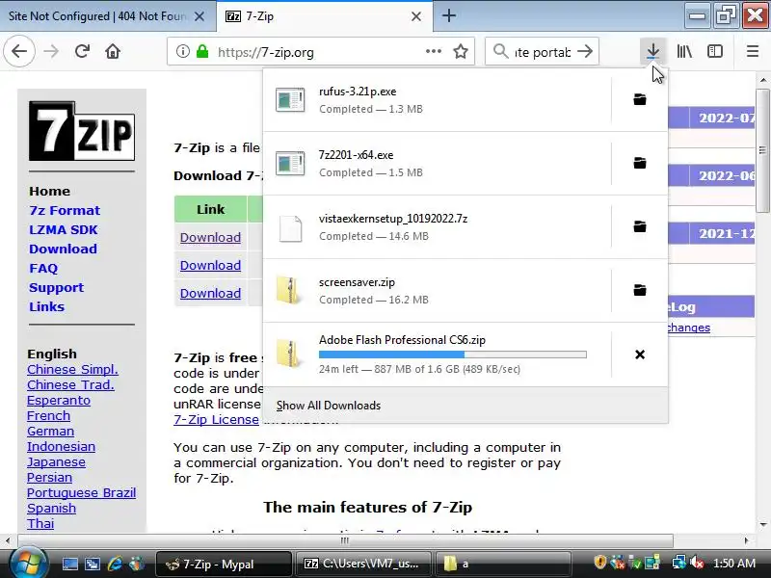This screenshot has width=771, height=578.
Task: Open the vistaexkernsetup_10192022.7z download entry
Action: (438, 227)
